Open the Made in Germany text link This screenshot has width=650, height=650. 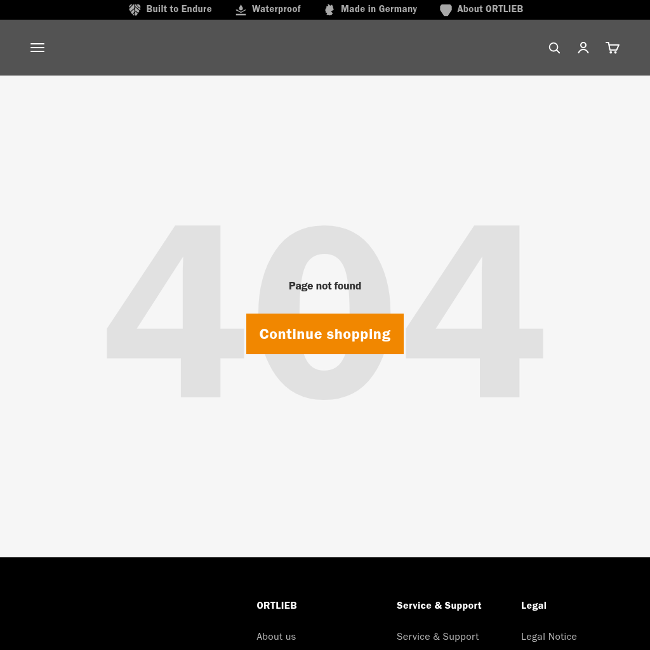click(379, 9)
